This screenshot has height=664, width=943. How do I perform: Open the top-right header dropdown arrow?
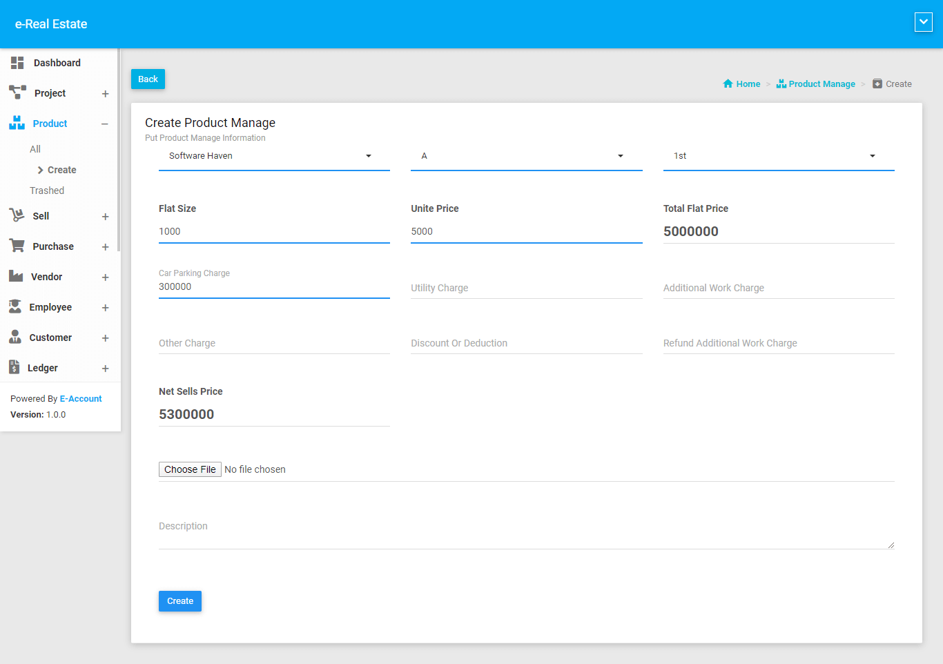click(x=923, y=22)
